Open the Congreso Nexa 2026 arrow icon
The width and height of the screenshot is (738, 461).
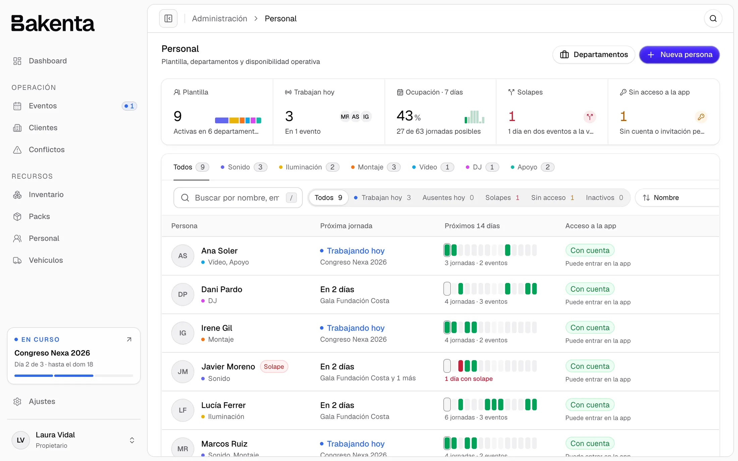coord(129,339)
